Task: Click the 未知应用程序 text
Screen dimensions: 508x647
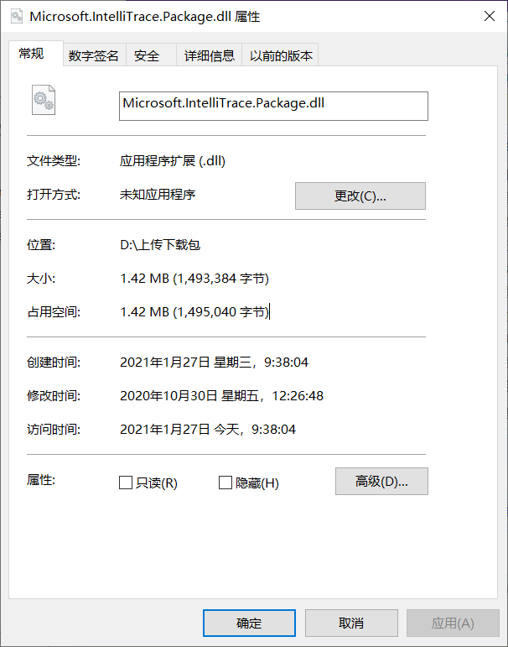Action: [158, 195]
